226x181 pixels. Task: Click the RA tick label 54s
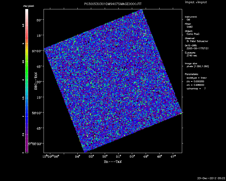tap(77, 156)
